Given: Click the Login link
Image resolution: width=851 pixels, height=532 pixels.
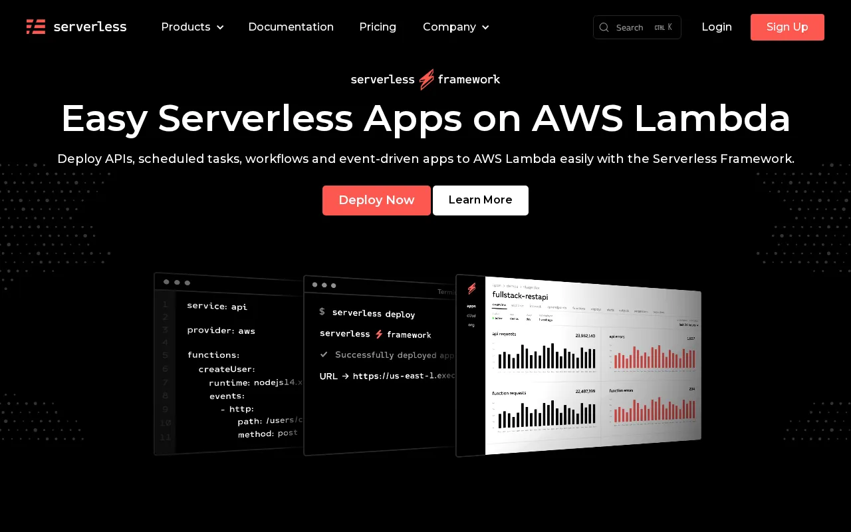Looking at the screenshot, I should pos(717,27).
